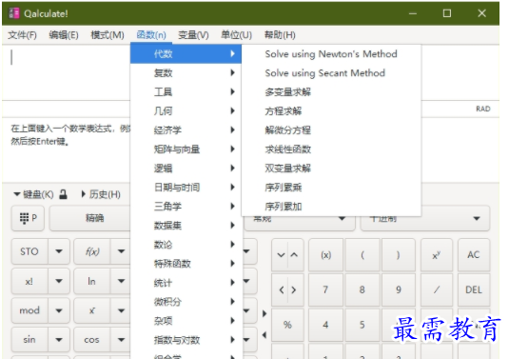Image resolution: width=509 pixels, height=359 pixels.
Task: Click the DEL delete key
Action: point(474,289)
